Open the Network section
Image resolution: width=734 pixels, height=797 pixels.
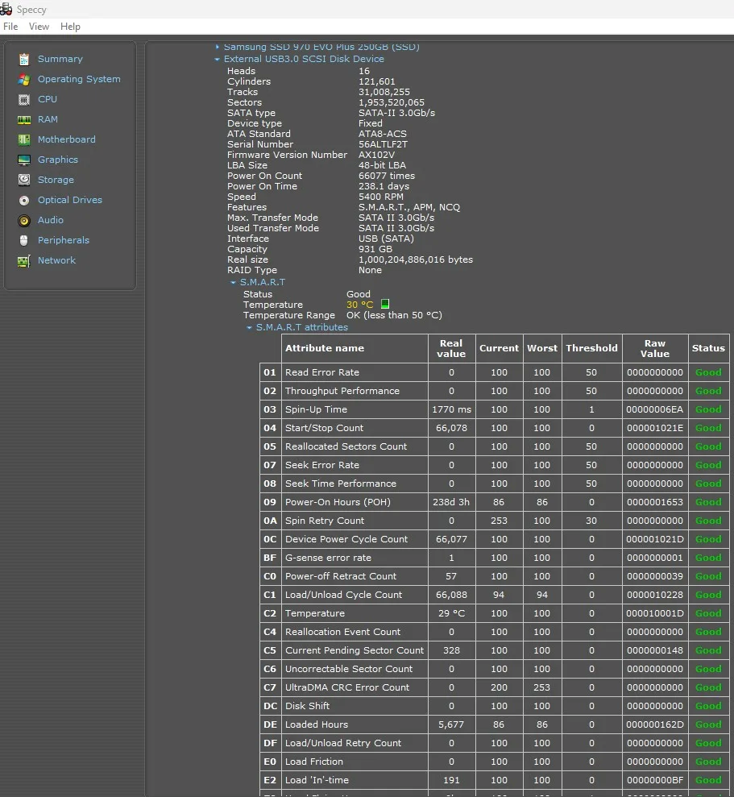click(x=56, y=260)
